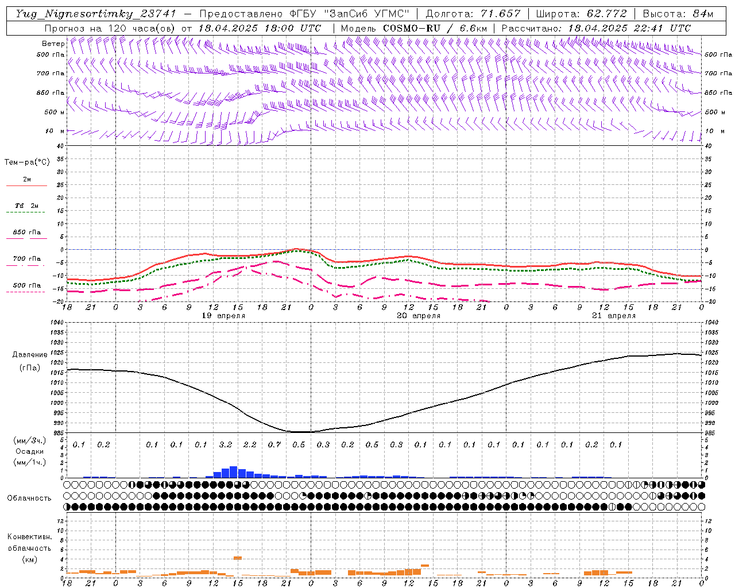Click the 0.7 precipitation total value
Screen dimensions: 735x588
[x=274, y=445]
